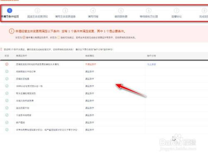Click green check icon of the 24分 row
208x156 pixels.
(7, 130)
